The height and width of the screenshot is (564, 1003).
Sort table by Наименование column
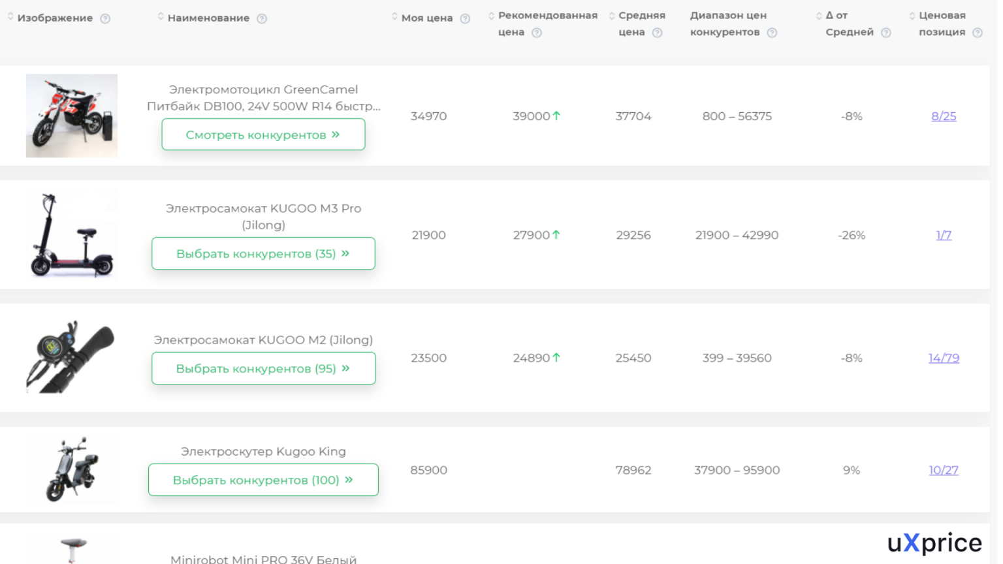[x=161, y=16]
